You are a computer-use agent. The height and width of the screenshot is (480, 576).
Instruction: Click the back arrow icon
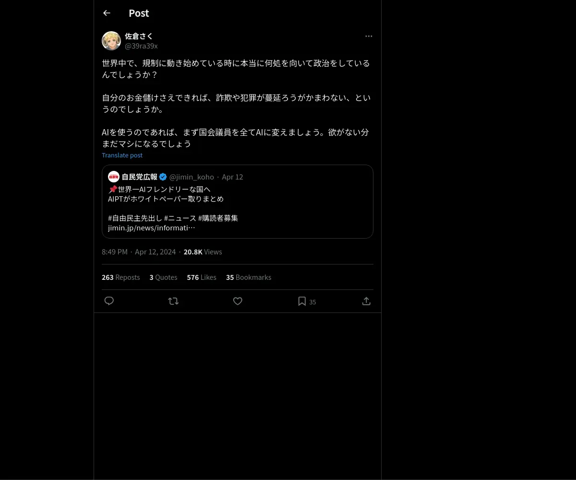click(x=107, y=13)
